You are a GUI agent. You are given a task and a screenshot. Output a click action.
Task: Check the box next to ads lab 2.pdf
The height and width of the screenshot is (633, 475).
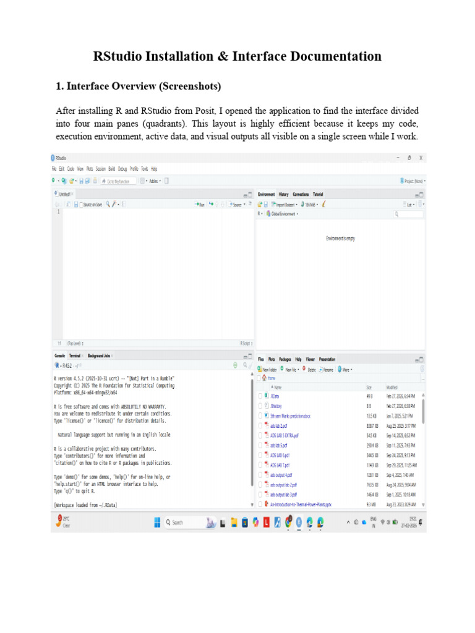coord(260,425)
